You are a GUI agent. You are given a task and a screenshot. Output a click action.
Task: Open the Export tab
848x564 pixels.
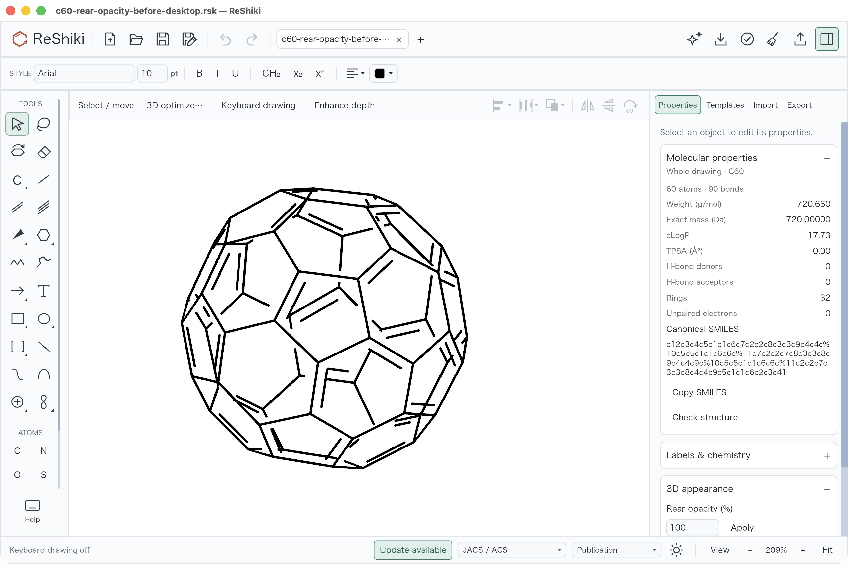coord(799,105)
